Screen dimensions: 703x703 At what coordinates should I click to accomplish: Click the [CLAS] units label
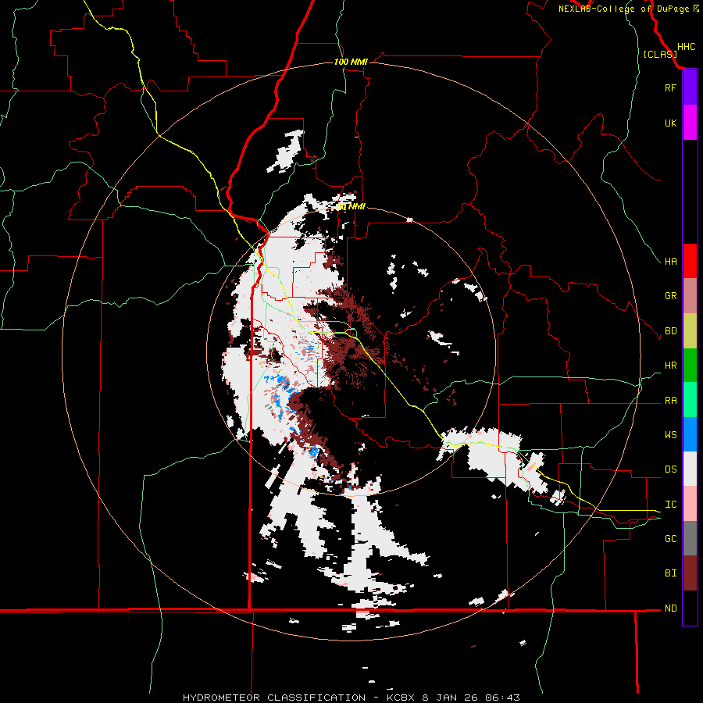point(660,55)
